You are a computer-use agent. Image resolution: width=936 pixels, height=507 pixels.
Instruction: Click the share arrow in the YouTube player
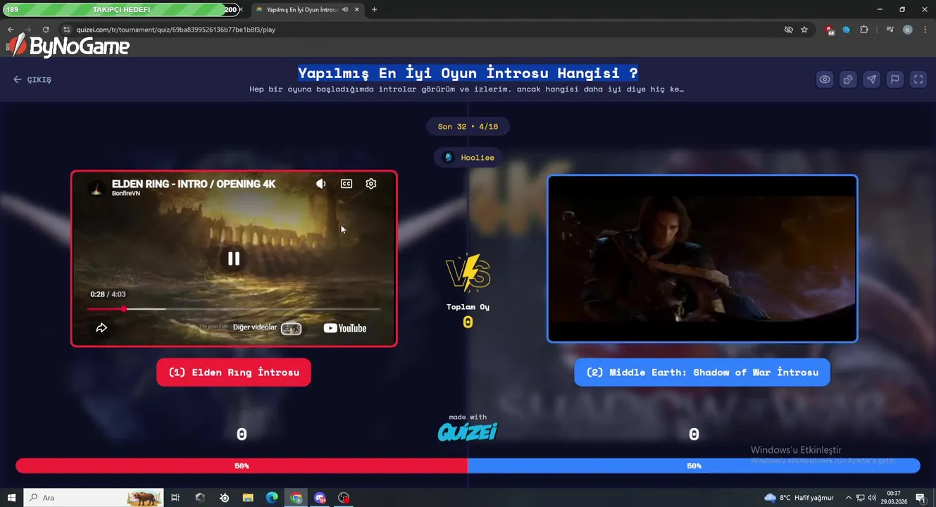101,328
